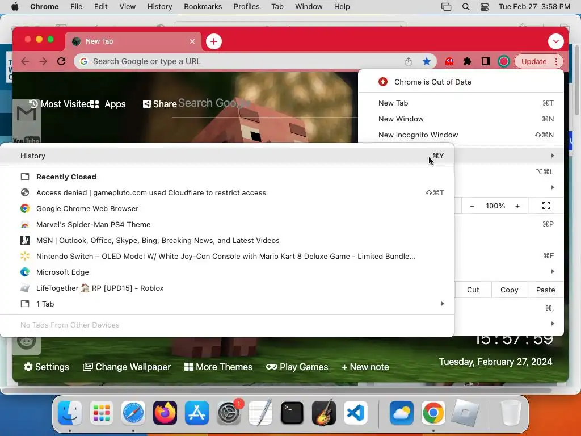Open the page Settings gear link

[47, 367]
